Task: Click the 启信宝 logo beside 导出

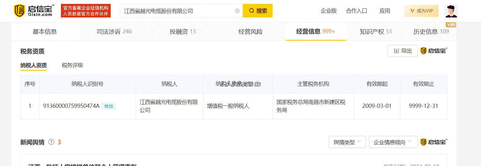Action: click(x=434, y=51)
